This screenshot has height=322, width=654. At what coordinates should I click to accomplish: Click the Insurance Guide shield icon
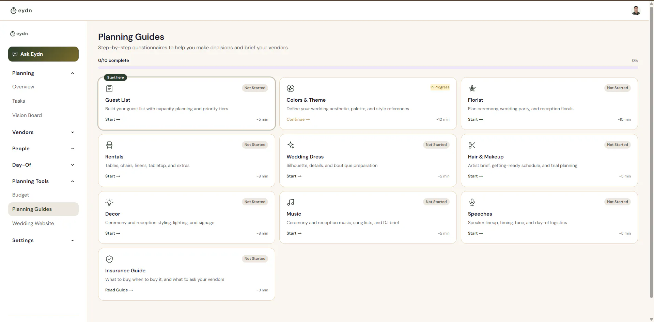109,259
